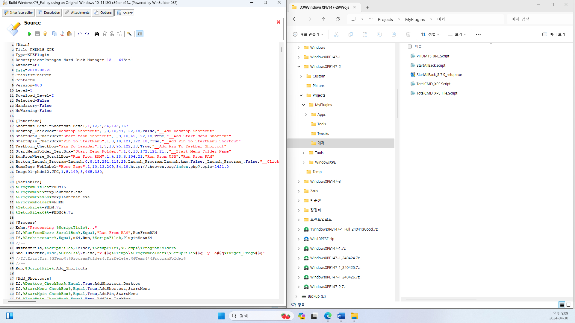Click the magic wand tool icon
The width and height of the screenshot is (575, 323).
129,34
